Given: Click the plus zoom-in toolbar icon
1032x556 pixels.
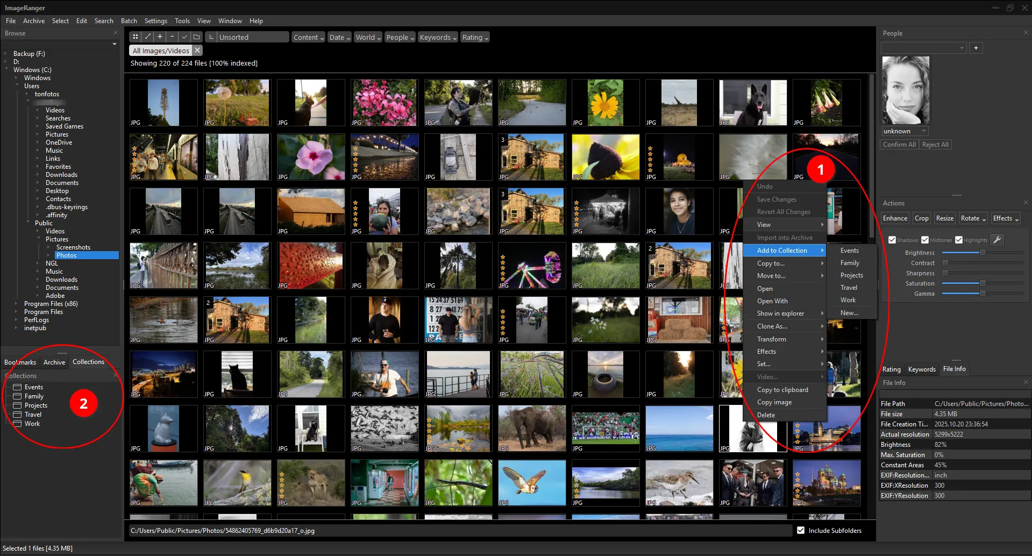Looking at the screenshot, I should pyautogui.click(x=160, y=37).
